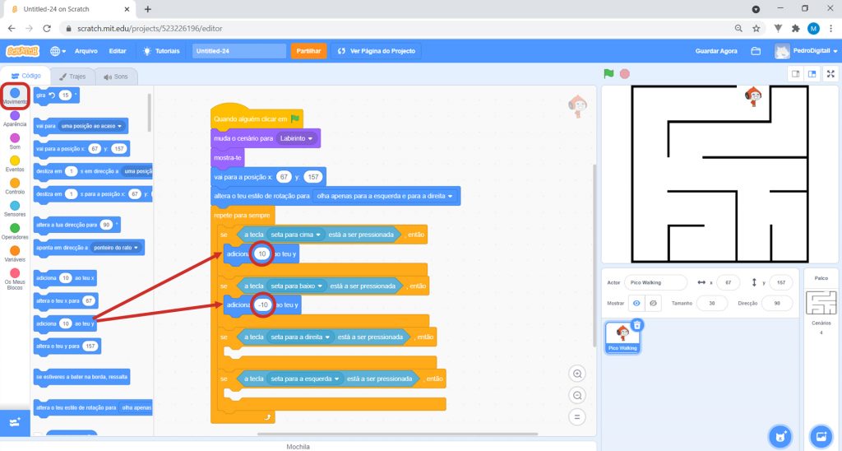The image size is (842, 451).
Task: Open the seta para baixo key dropdown
Action: coord(297,286)
